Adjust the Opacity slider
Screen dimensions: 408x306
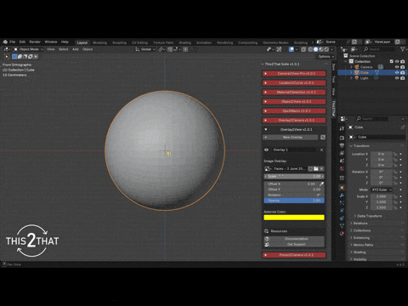click(x=294, y=201)
